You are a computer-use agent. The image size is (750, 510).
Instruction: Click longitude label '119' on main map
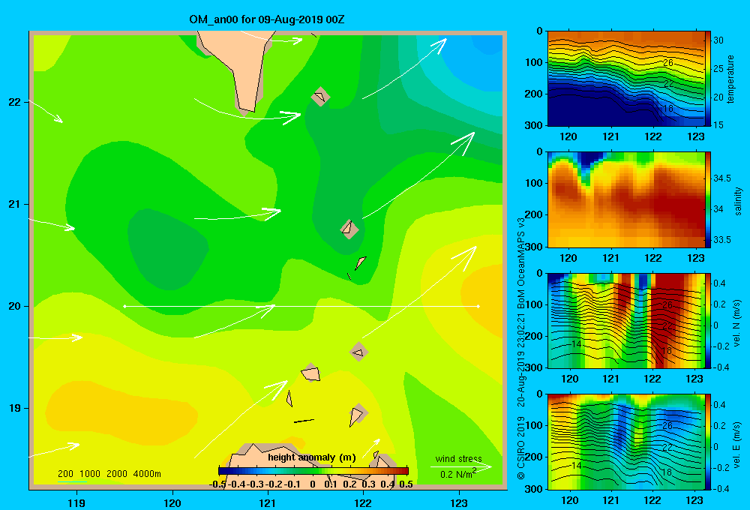76,502
